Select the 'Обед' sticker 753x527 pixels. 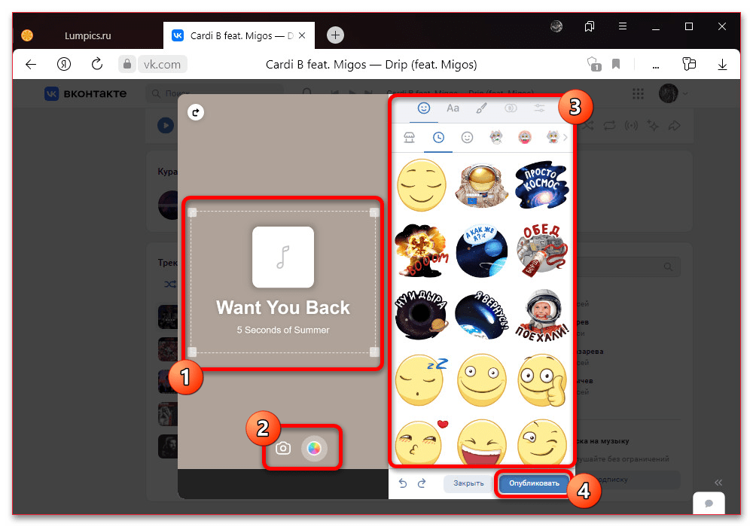[541, 250]
